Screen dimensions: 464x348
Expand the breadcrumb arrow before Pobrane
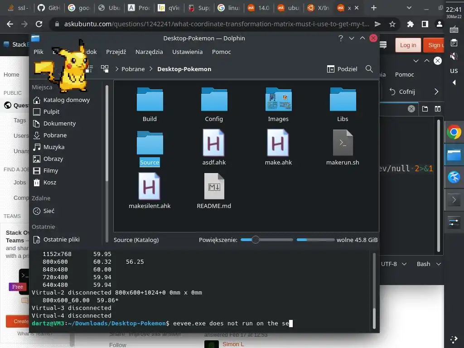point(117,69)
